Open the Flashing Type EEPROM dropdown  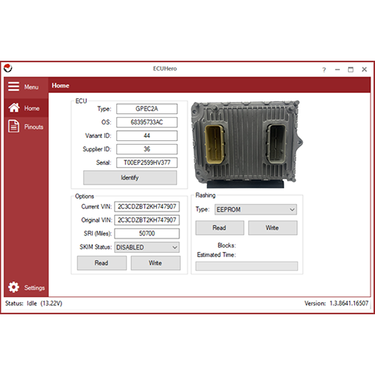pos(256,209)
